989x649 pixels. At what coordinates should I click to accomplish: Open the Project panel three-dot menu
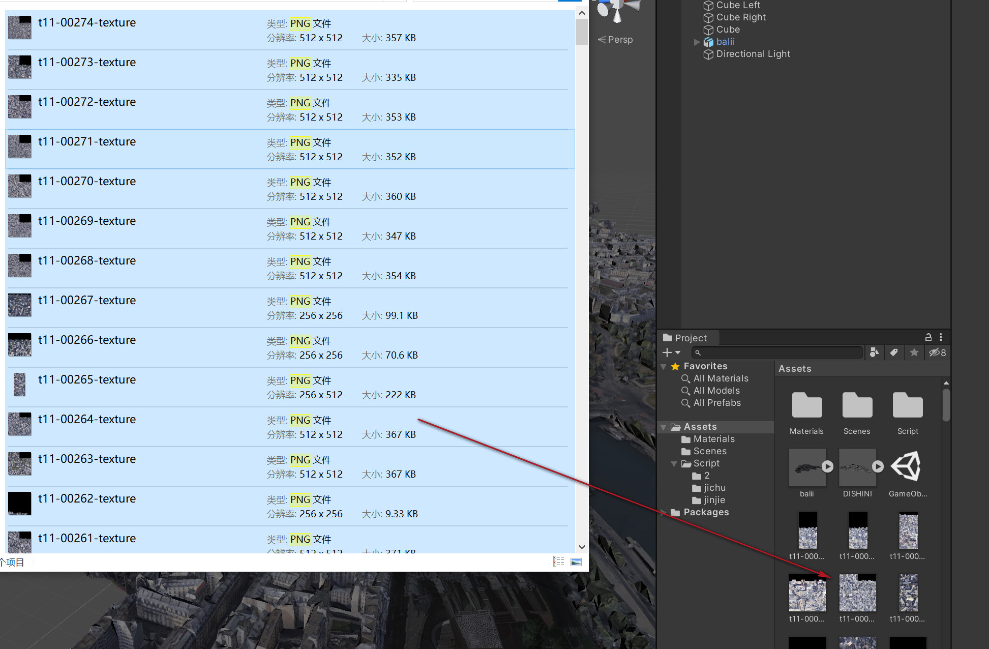tap(941, 337)
